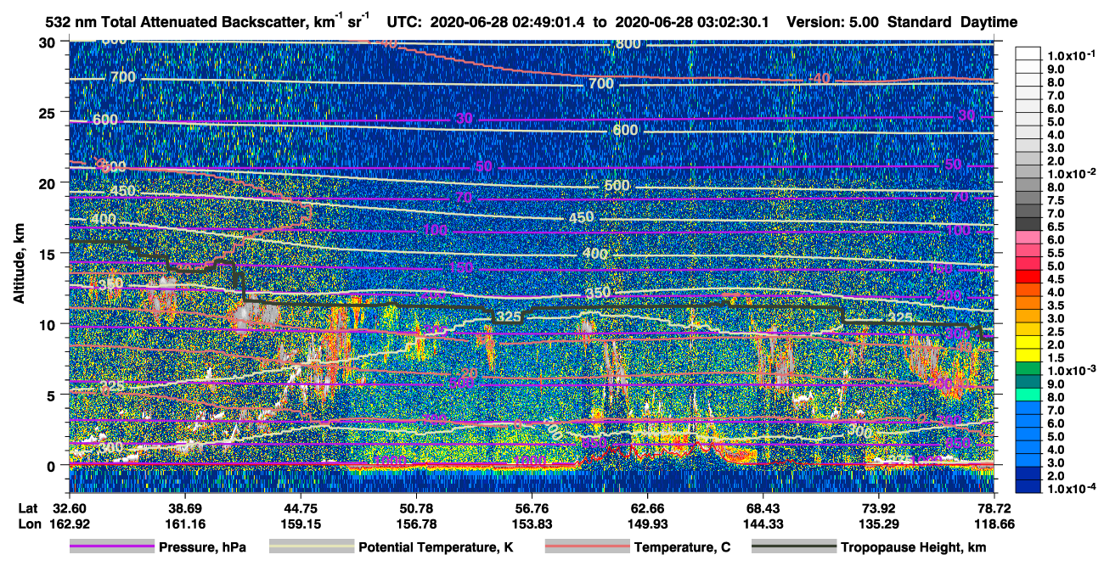Click latitude value '44.75'

(x=301, y=507)
